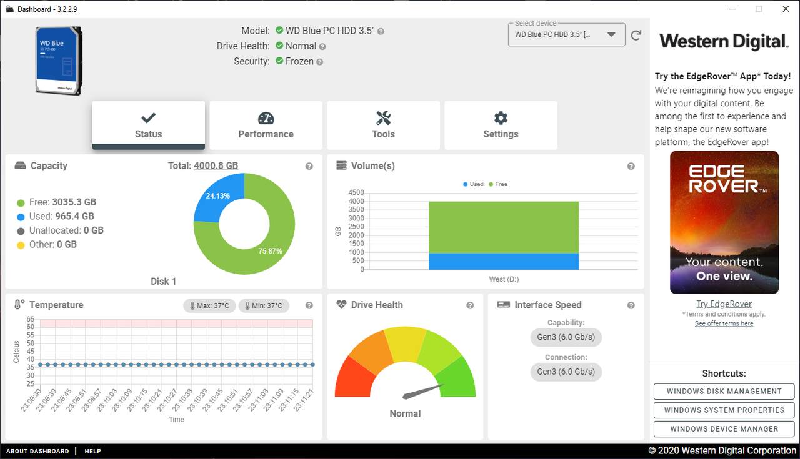This screenshot has width=800, height=459.
Task: Click the Connection Gen3 (6.0 Gb/s) badge
Action: (566, 372)
